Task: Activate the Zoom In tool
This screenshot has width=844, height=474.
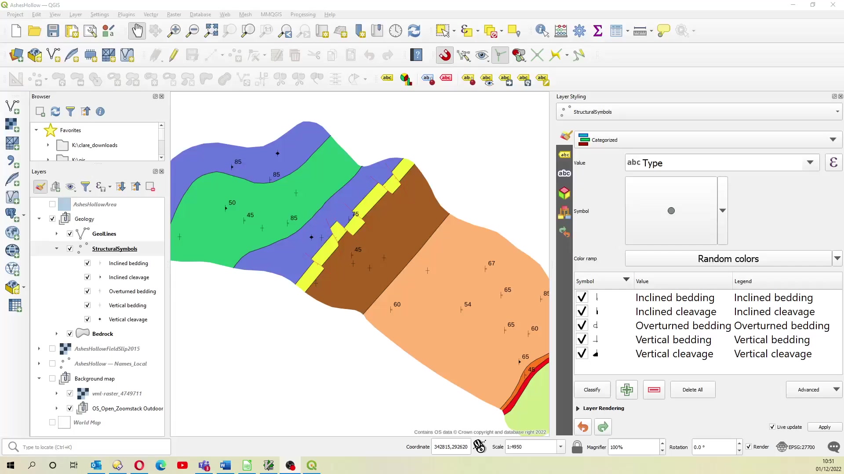Action: coord(173,31)
